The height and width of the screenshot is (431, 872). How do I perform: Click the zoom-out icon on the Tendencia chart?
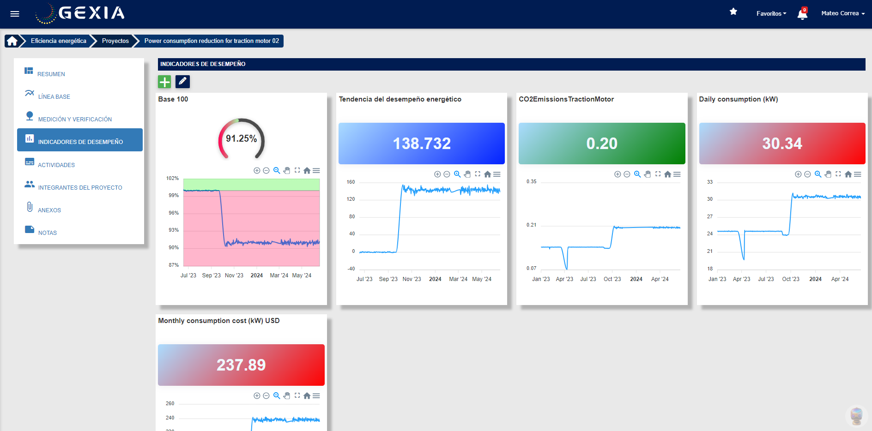[x=447, y=174]
